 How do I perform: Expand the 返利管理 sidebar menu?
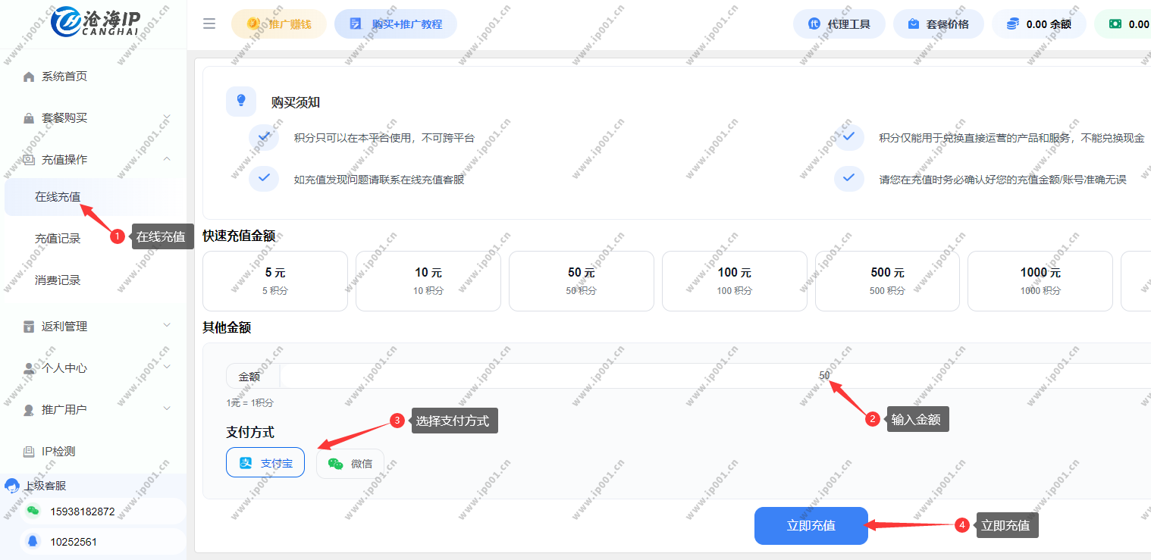point(166,326)
